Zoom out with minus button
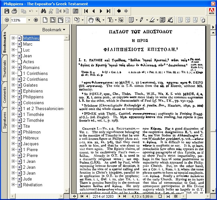 pos(7,20)
